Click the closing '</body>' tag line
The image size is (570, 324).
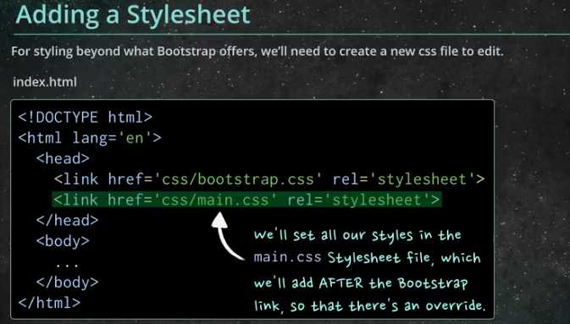(67, 283)
